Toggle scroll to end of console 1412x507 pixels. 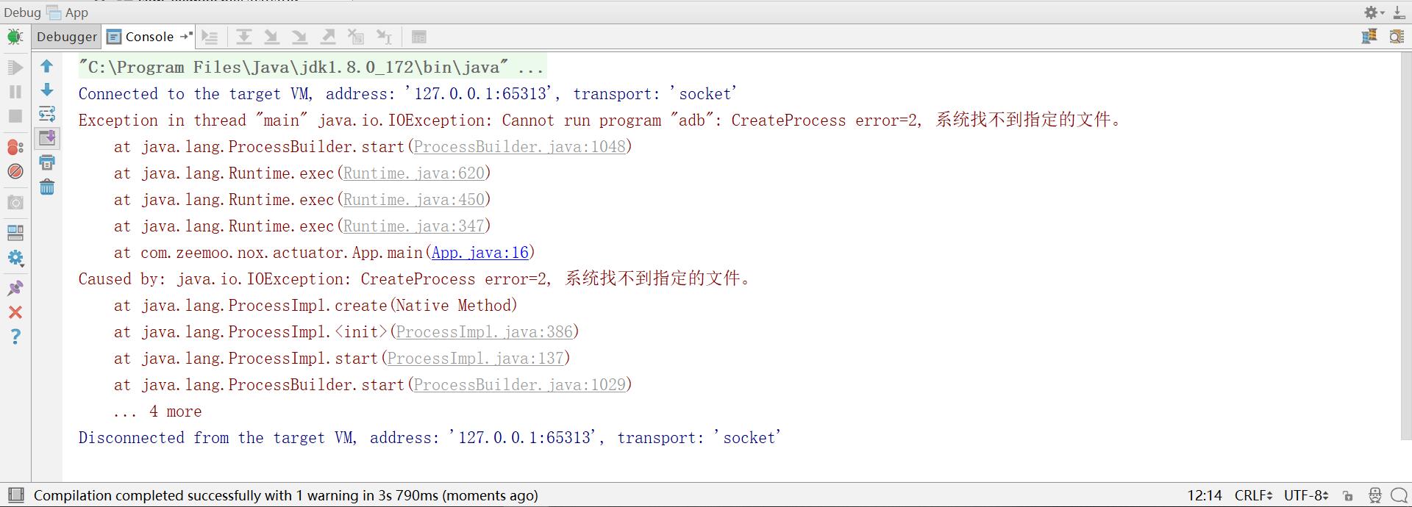(x=47, y=138)
